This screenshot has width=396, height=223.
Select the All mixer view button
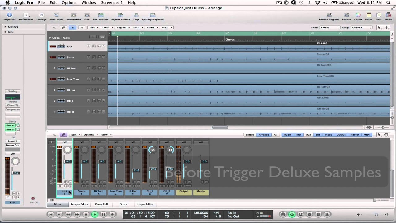(275, 135)
